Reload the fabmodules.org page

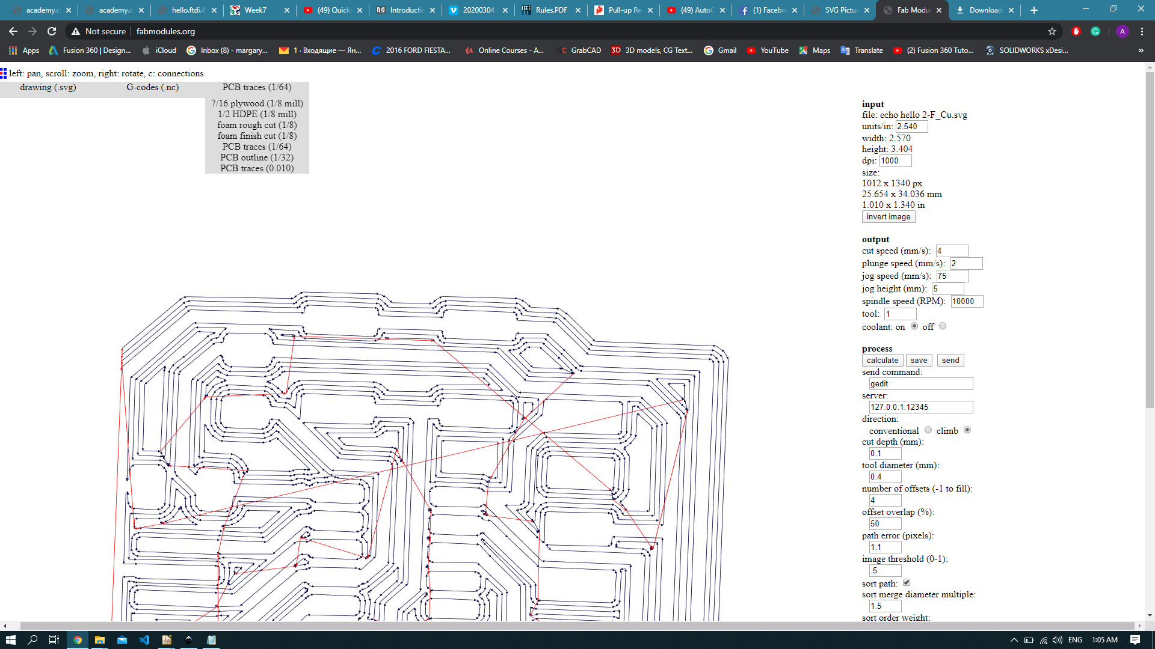tap(52, 31)
